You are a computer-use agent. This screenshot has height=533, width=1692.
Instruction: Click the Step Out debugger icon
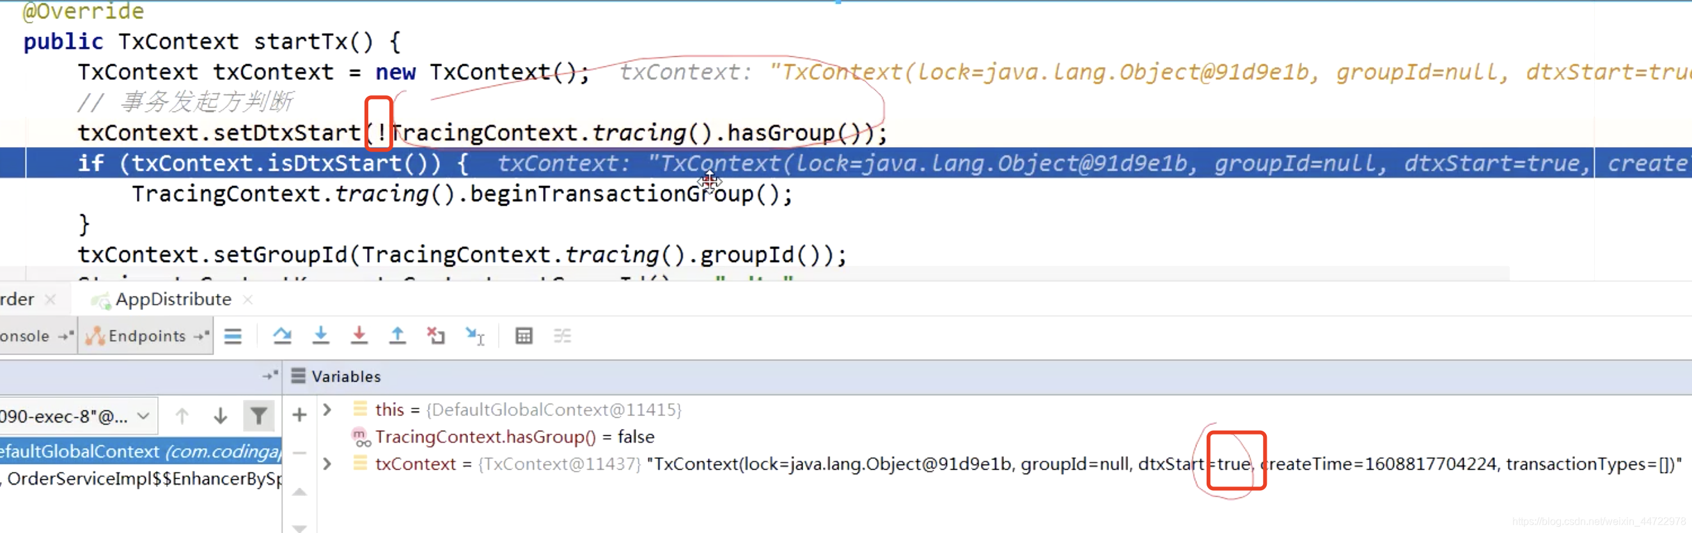397,336
